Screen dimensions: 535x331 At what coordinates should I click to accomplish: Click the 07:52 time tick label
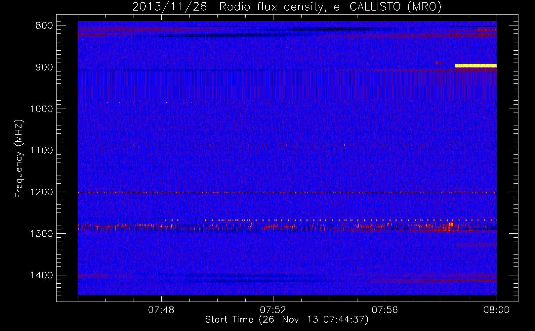(273, 310)
